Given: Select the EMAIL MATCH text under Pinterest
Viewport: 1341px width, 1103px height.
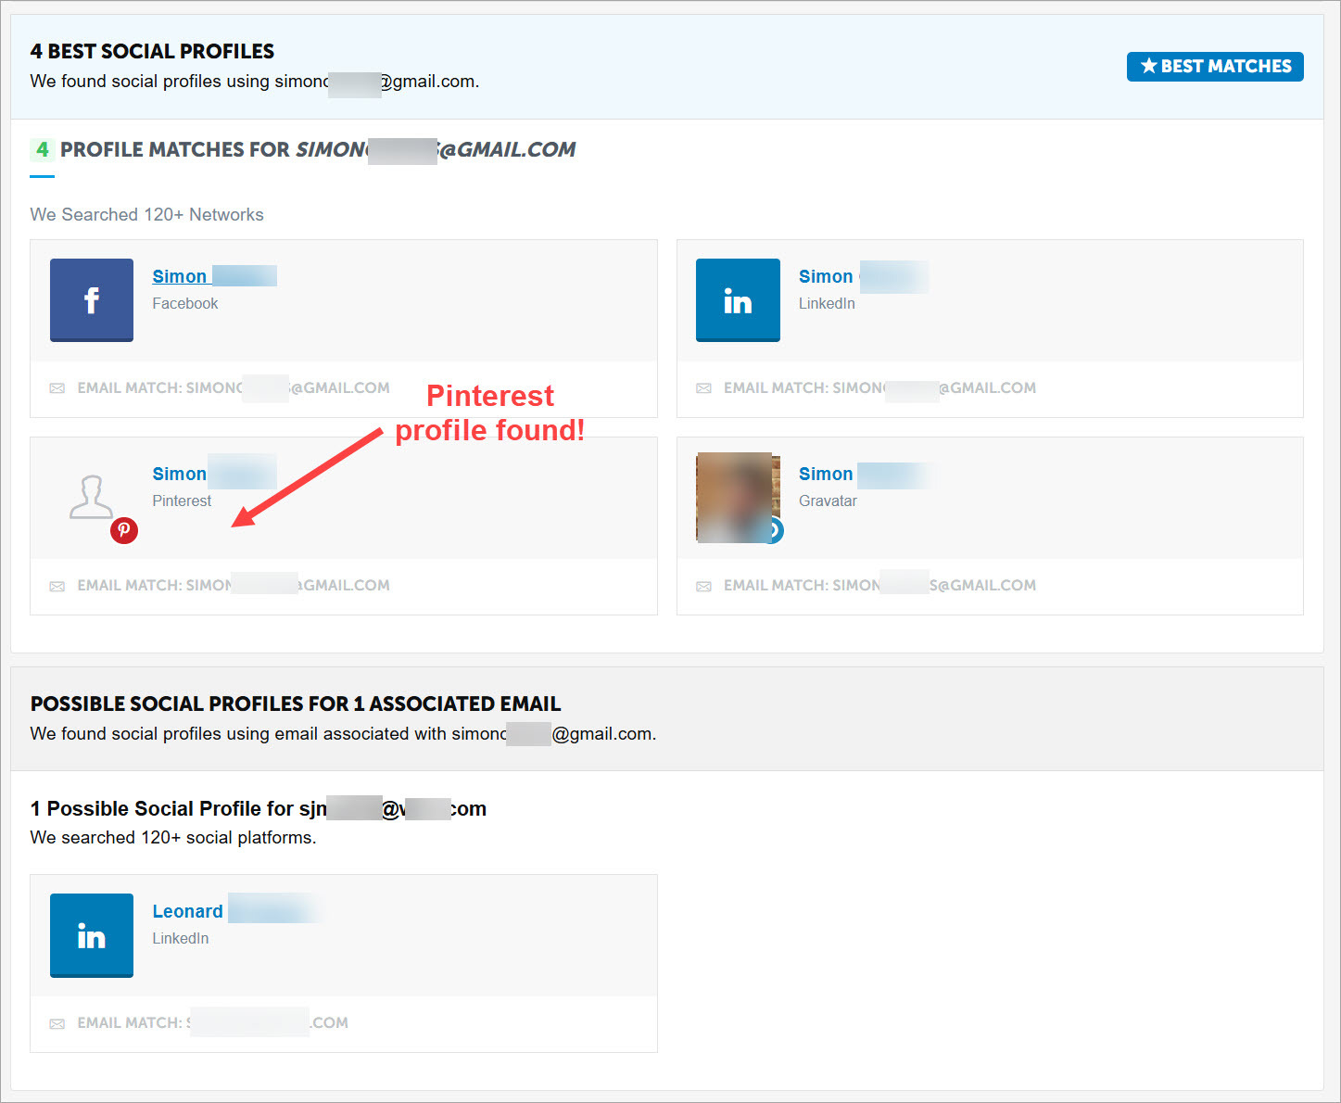Looking at the screenshot, I should (232, 584).
